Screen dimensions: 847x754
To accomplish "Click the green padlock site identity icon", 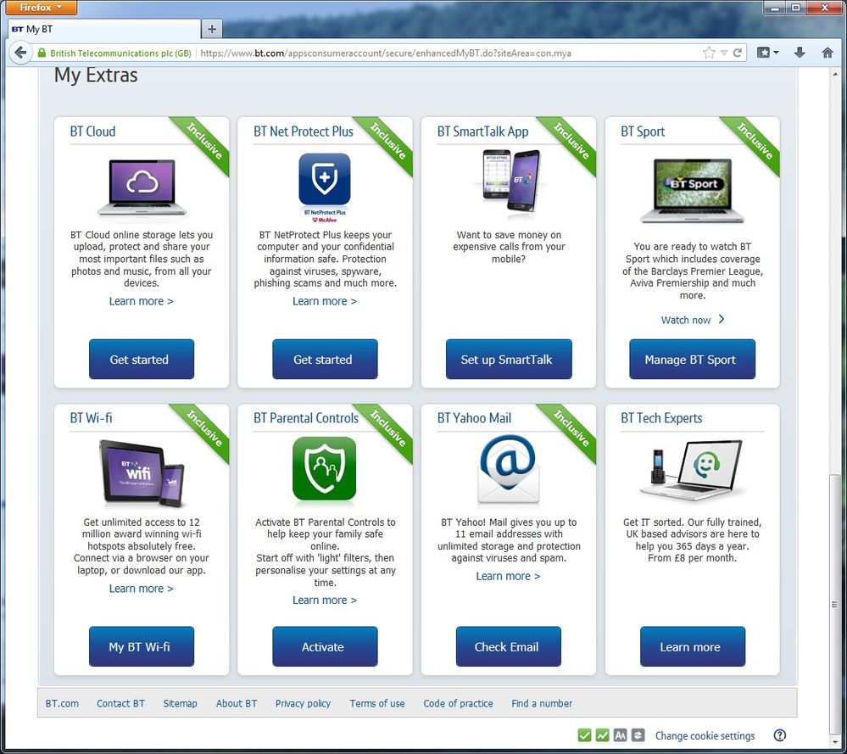I will click(x=42, y=53).
